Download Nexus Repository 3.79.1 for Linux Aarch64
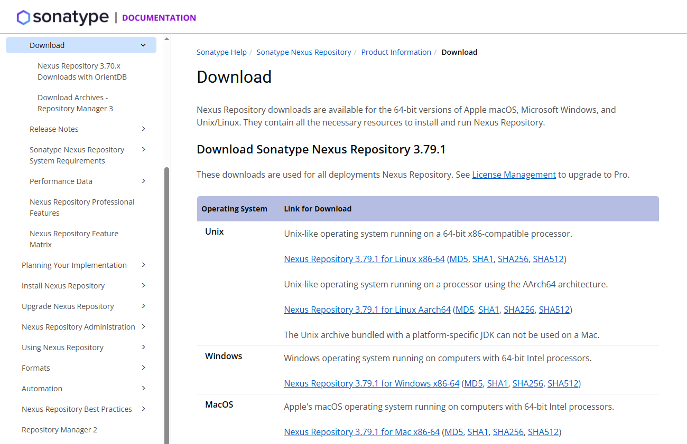 click(x=367, y=310)
